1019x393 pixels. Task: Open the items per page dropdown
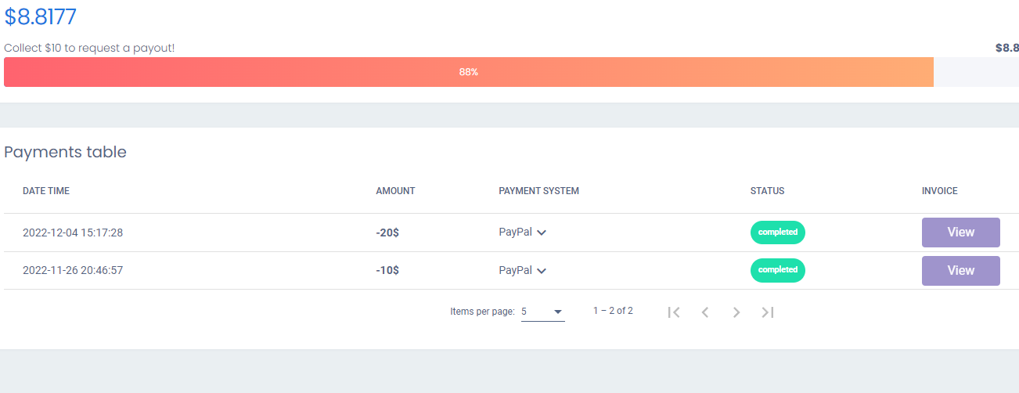[543, 312]
